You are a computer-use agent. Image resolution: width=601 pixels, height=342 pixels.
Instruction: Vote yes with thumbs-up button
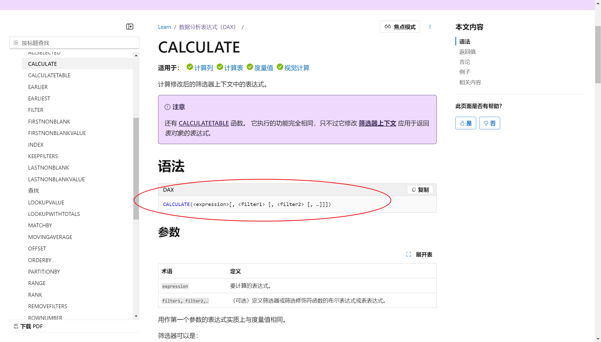[466, 123]
